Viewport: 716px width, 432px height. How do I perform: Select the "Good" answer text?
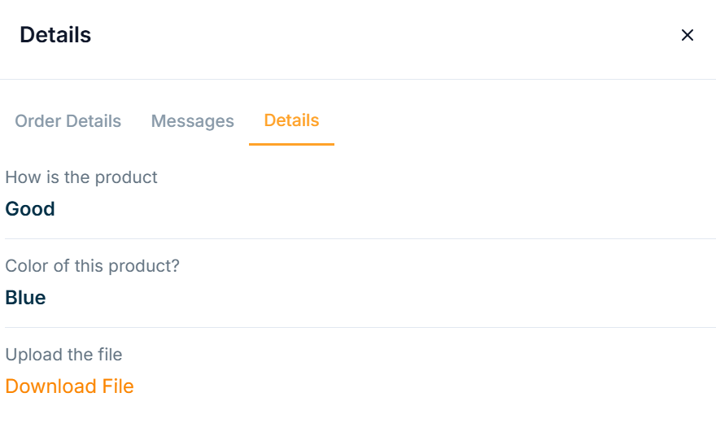pyautogui.click(x=30, y=209)
